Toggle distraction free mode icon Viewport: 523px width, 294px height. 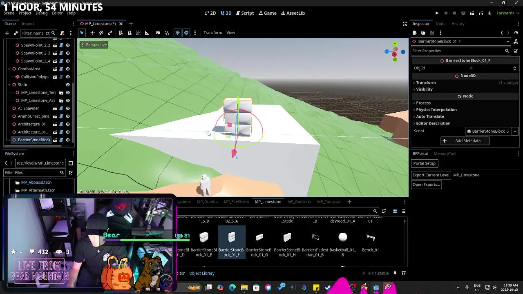405,24
